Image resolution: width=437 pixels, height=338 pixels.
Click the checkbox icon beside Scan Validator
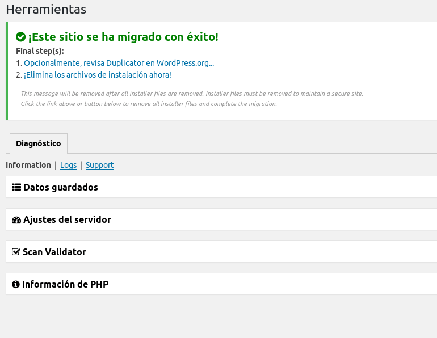(x=16, y=252)
